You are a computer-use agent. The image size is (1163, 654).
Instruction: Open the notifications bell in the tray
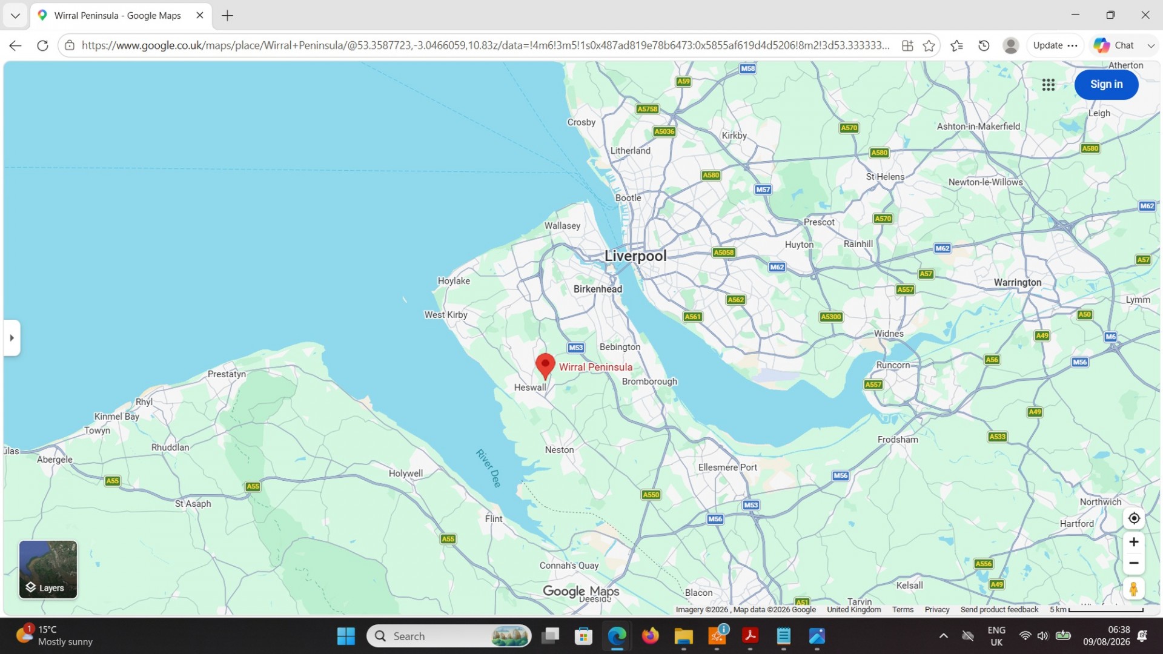point(1142,636)
